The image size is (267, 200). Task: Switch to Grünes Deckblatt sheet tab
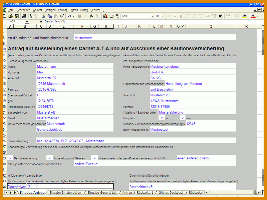tap(171, 193)
